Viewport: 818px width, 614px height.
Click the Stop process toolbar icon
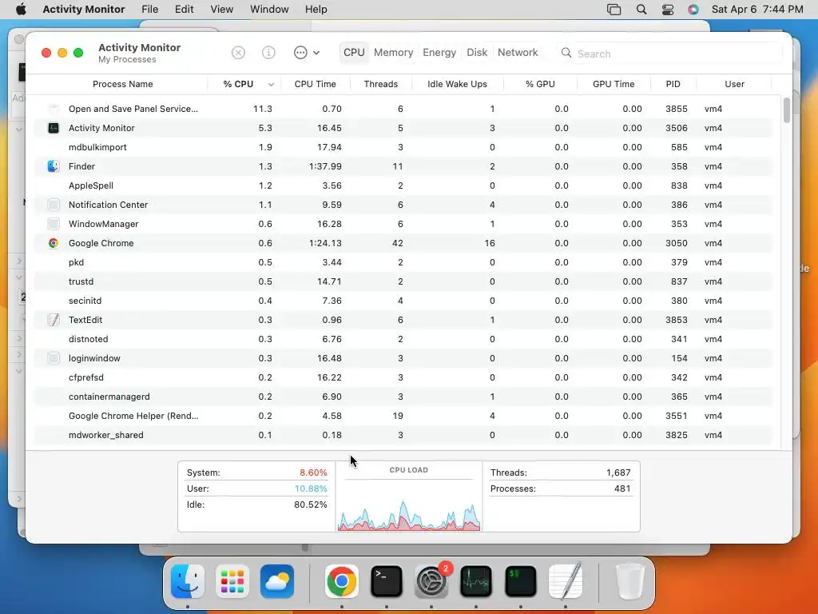238,53
